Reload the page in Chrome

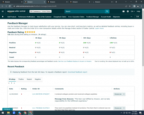tap(10, 6)
